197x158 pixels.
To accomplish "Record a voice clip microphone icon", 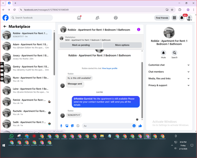I will click(61, 126).
